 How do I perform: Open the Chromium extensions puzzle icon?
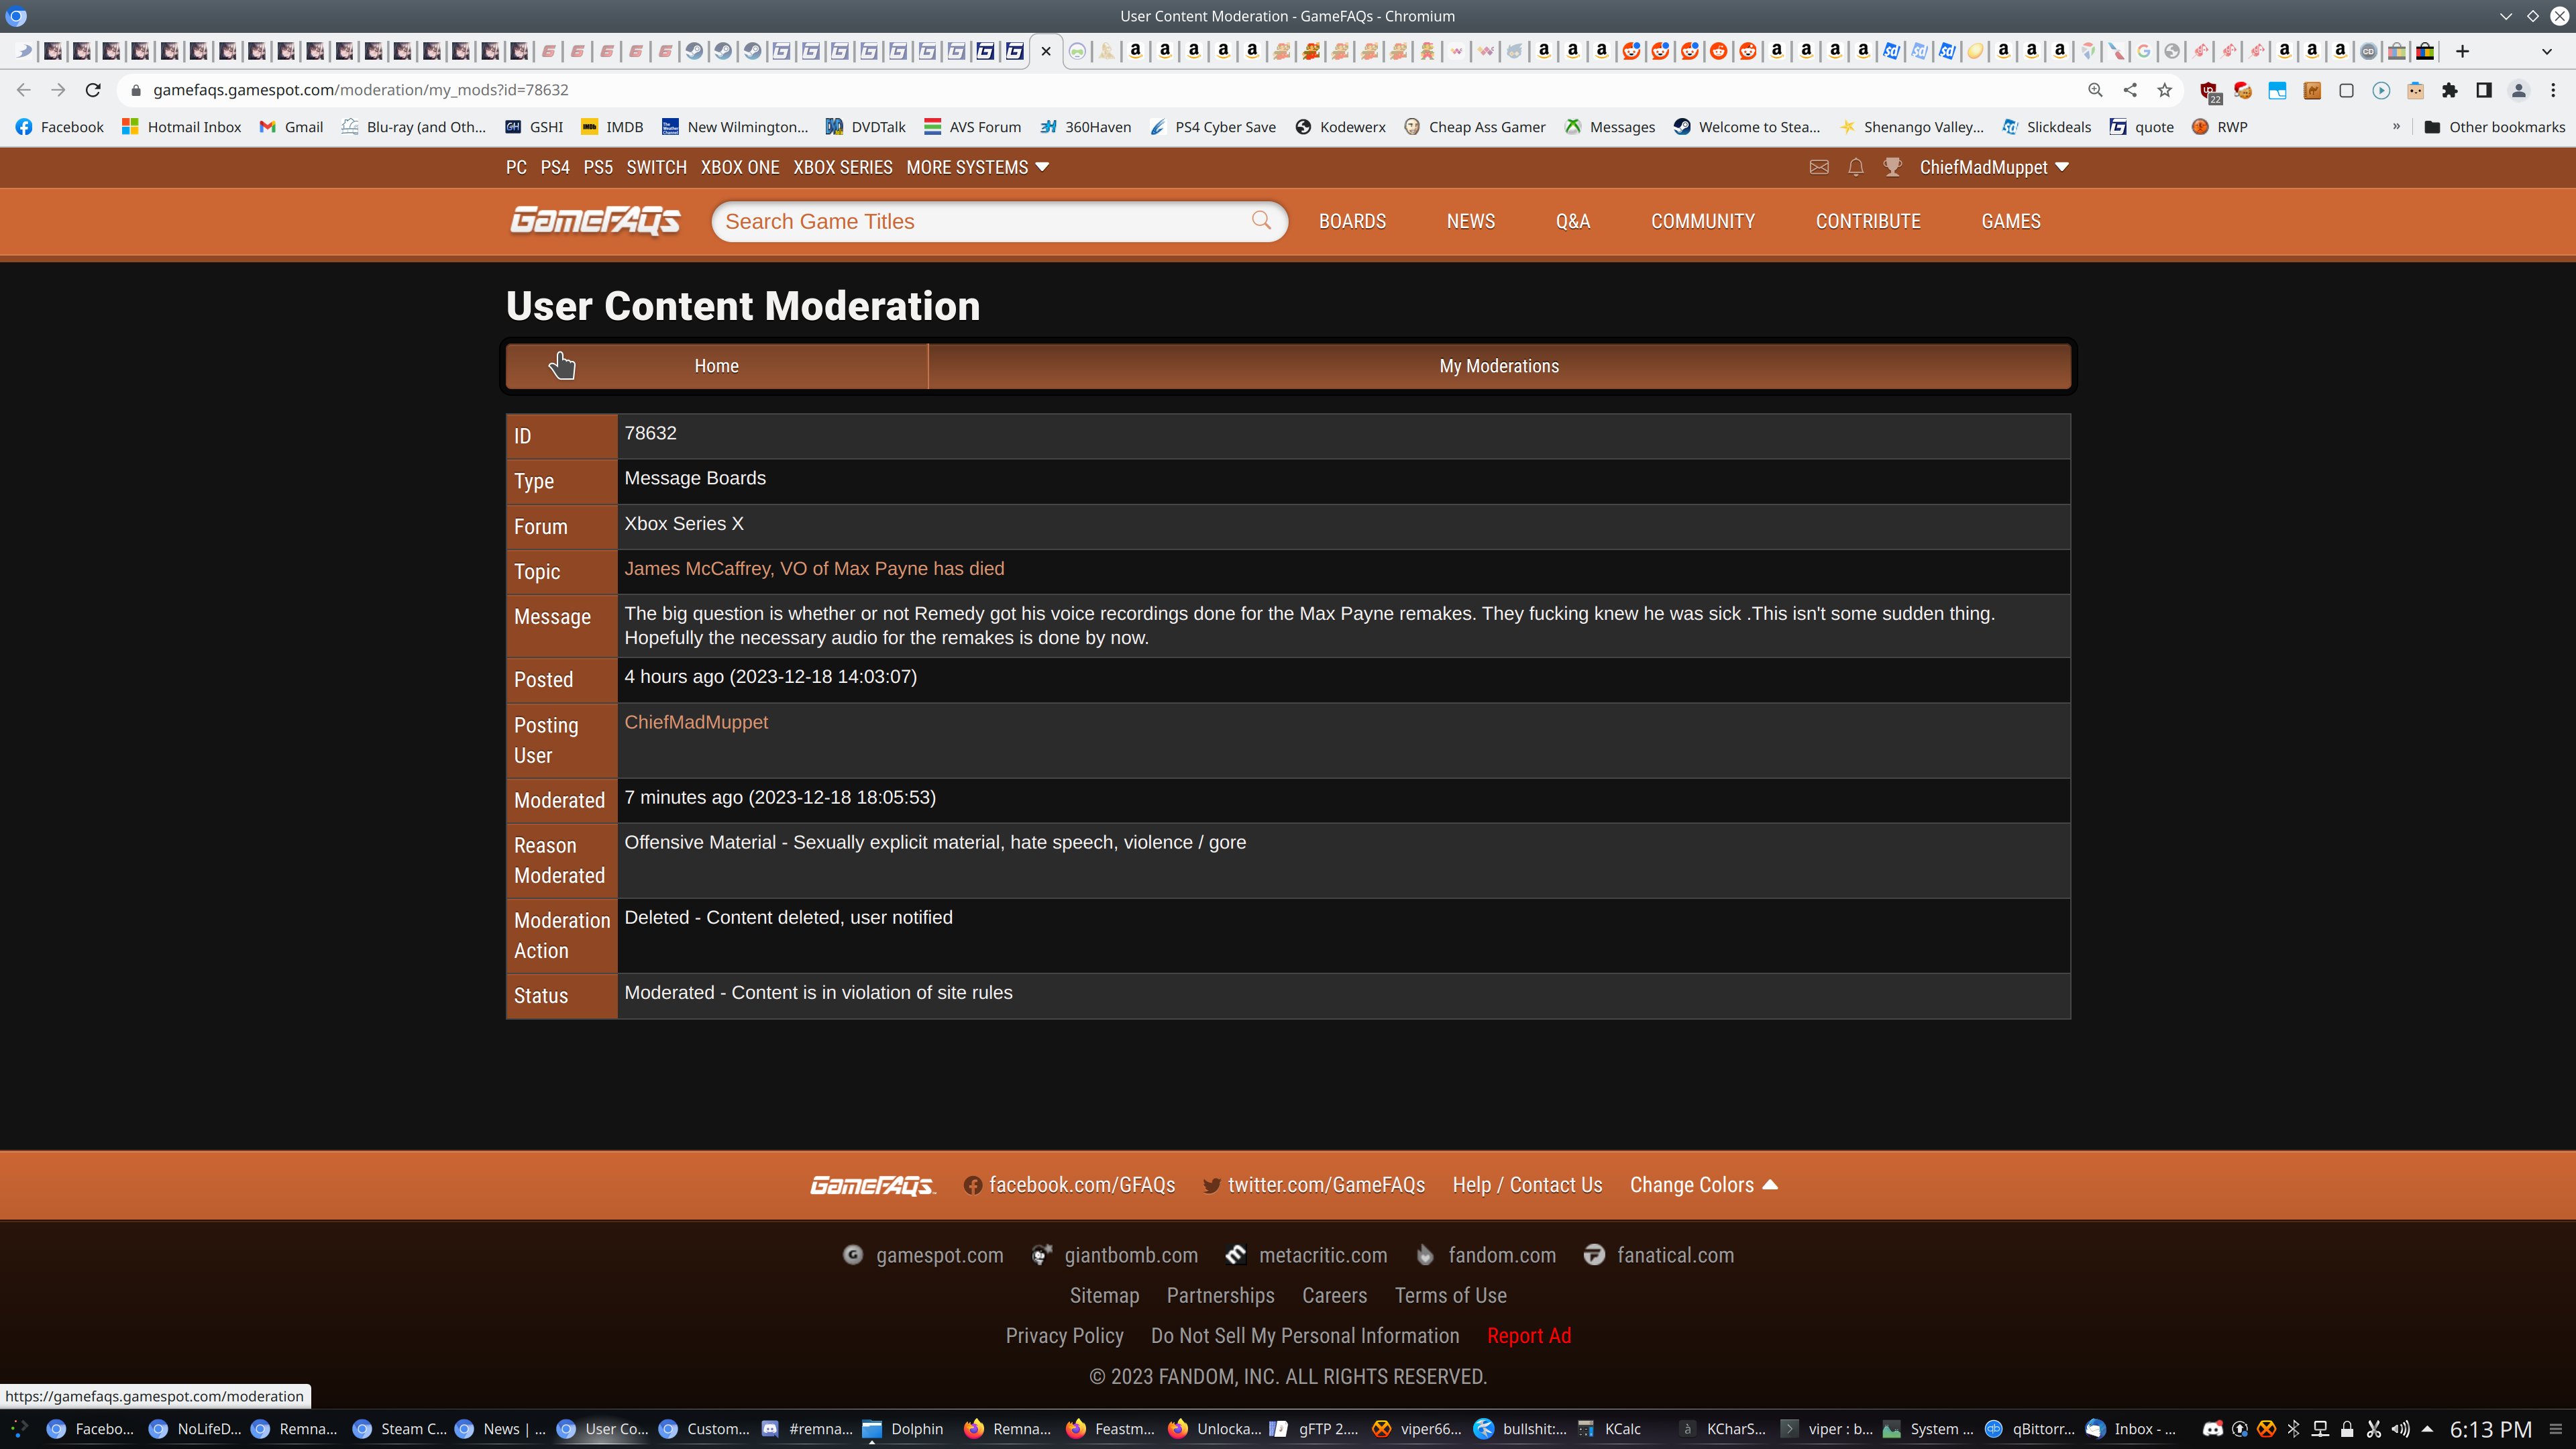(x=2449, y=90)
